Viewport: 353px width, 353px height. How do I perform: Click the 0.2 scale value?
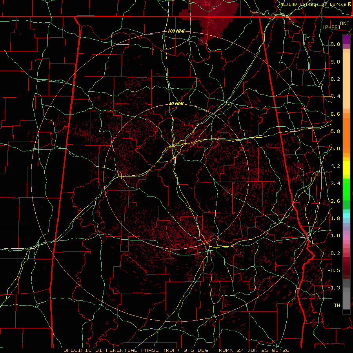[x=335, y=253]
